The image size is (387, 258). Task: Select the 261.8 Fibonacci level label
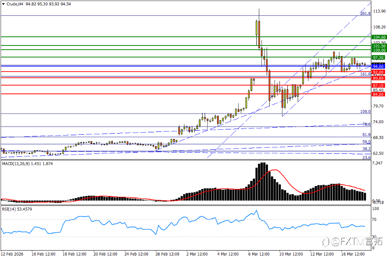[x=365, y=14]
